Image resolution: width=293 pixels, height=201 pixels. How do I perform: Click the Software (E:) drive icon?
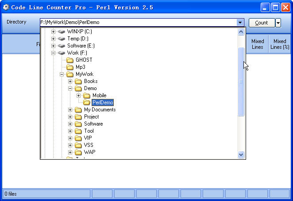(x=62, y=46)
